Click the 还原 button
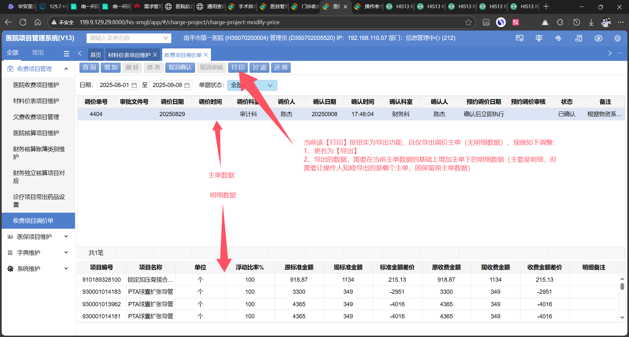The image size is (629, 337). pyautogui.click(x=281, y=68)
